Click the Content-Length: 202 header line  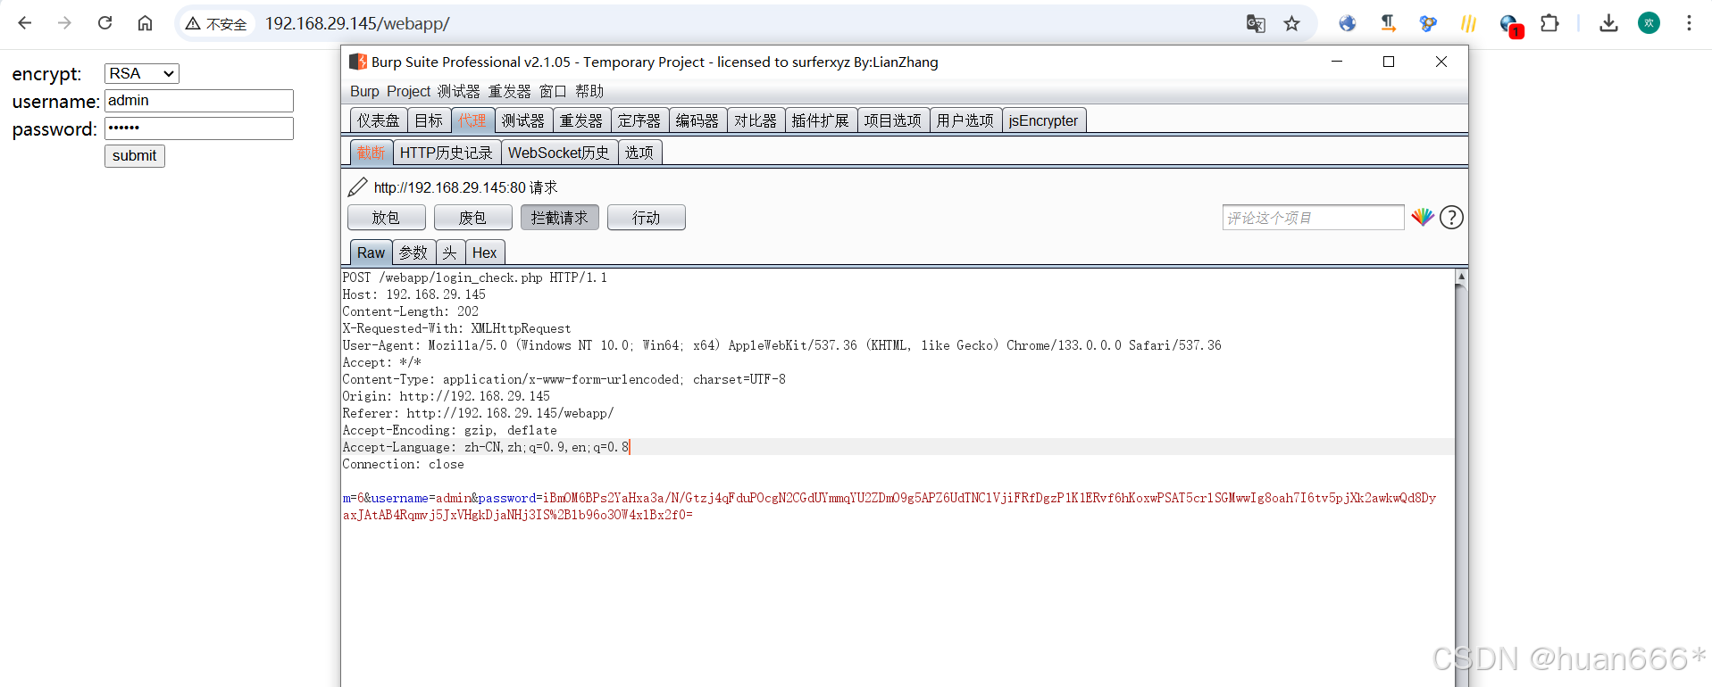click(410, 311)
